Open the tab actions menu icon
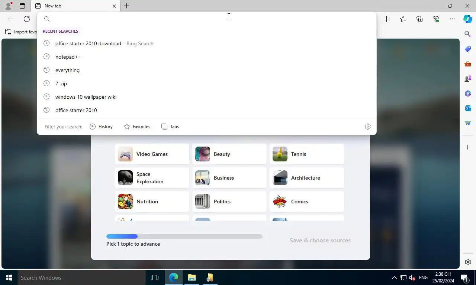The height and width of the screenshot is (285, 476). coord(22,6)
